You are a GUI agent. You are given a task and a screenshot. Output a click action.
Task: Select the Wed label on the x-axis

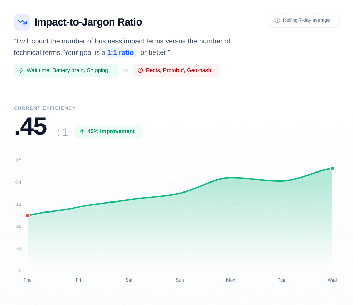pyautogui.click(x=332, y=280)
